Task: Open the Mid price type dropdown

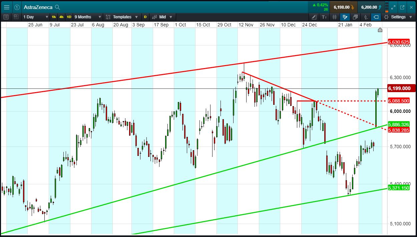Action: pos(162,17)
